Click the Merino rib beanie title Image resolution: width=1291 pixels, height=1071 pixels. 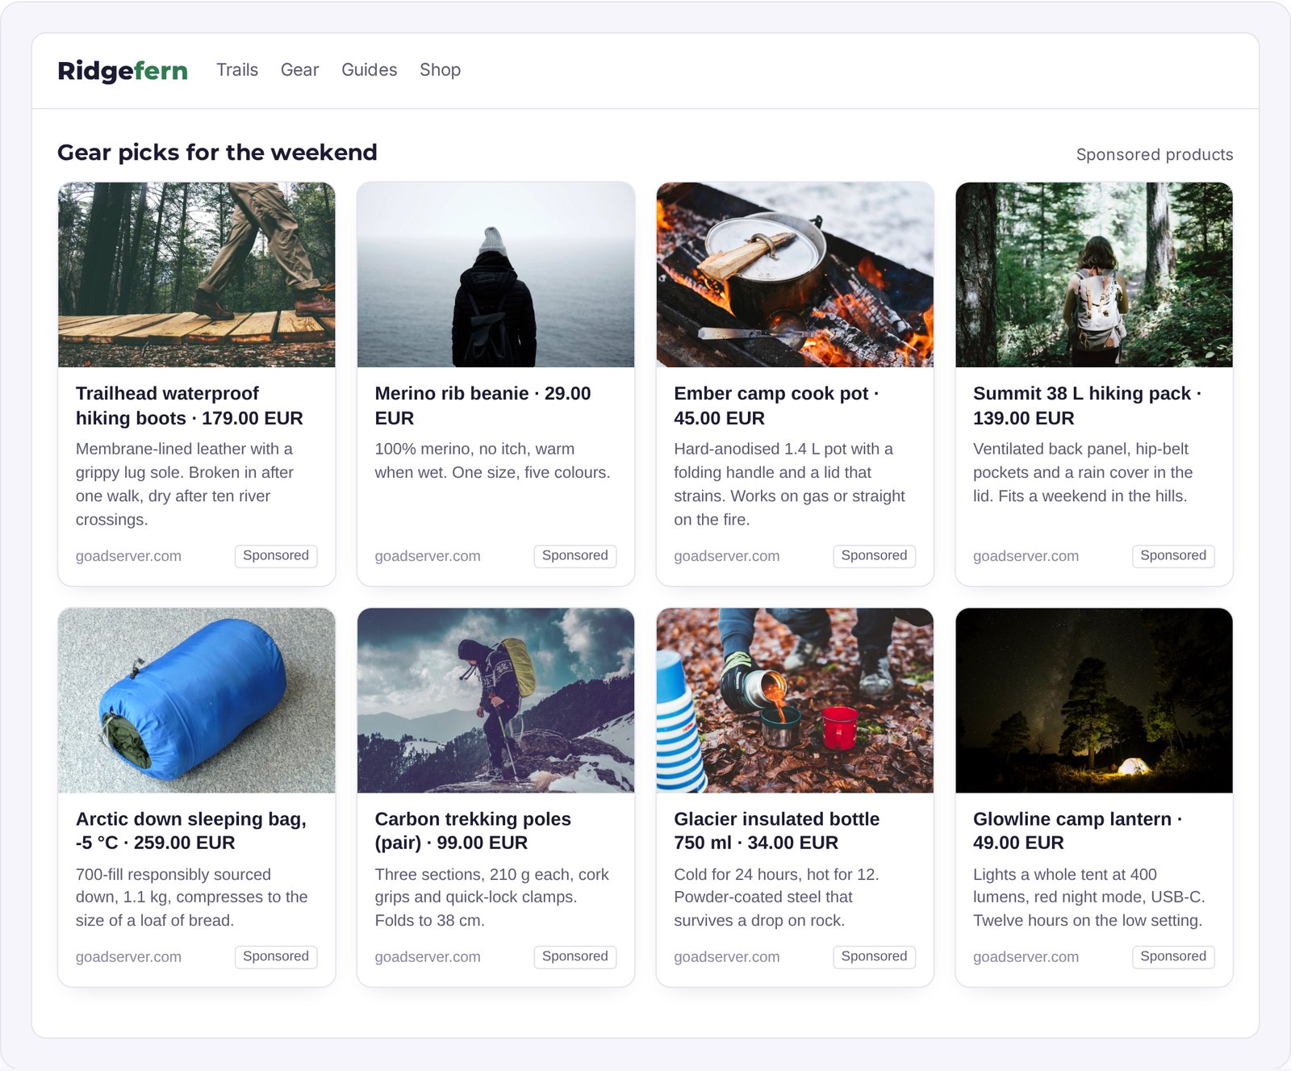pyautogui.click(x=483, y=405)
